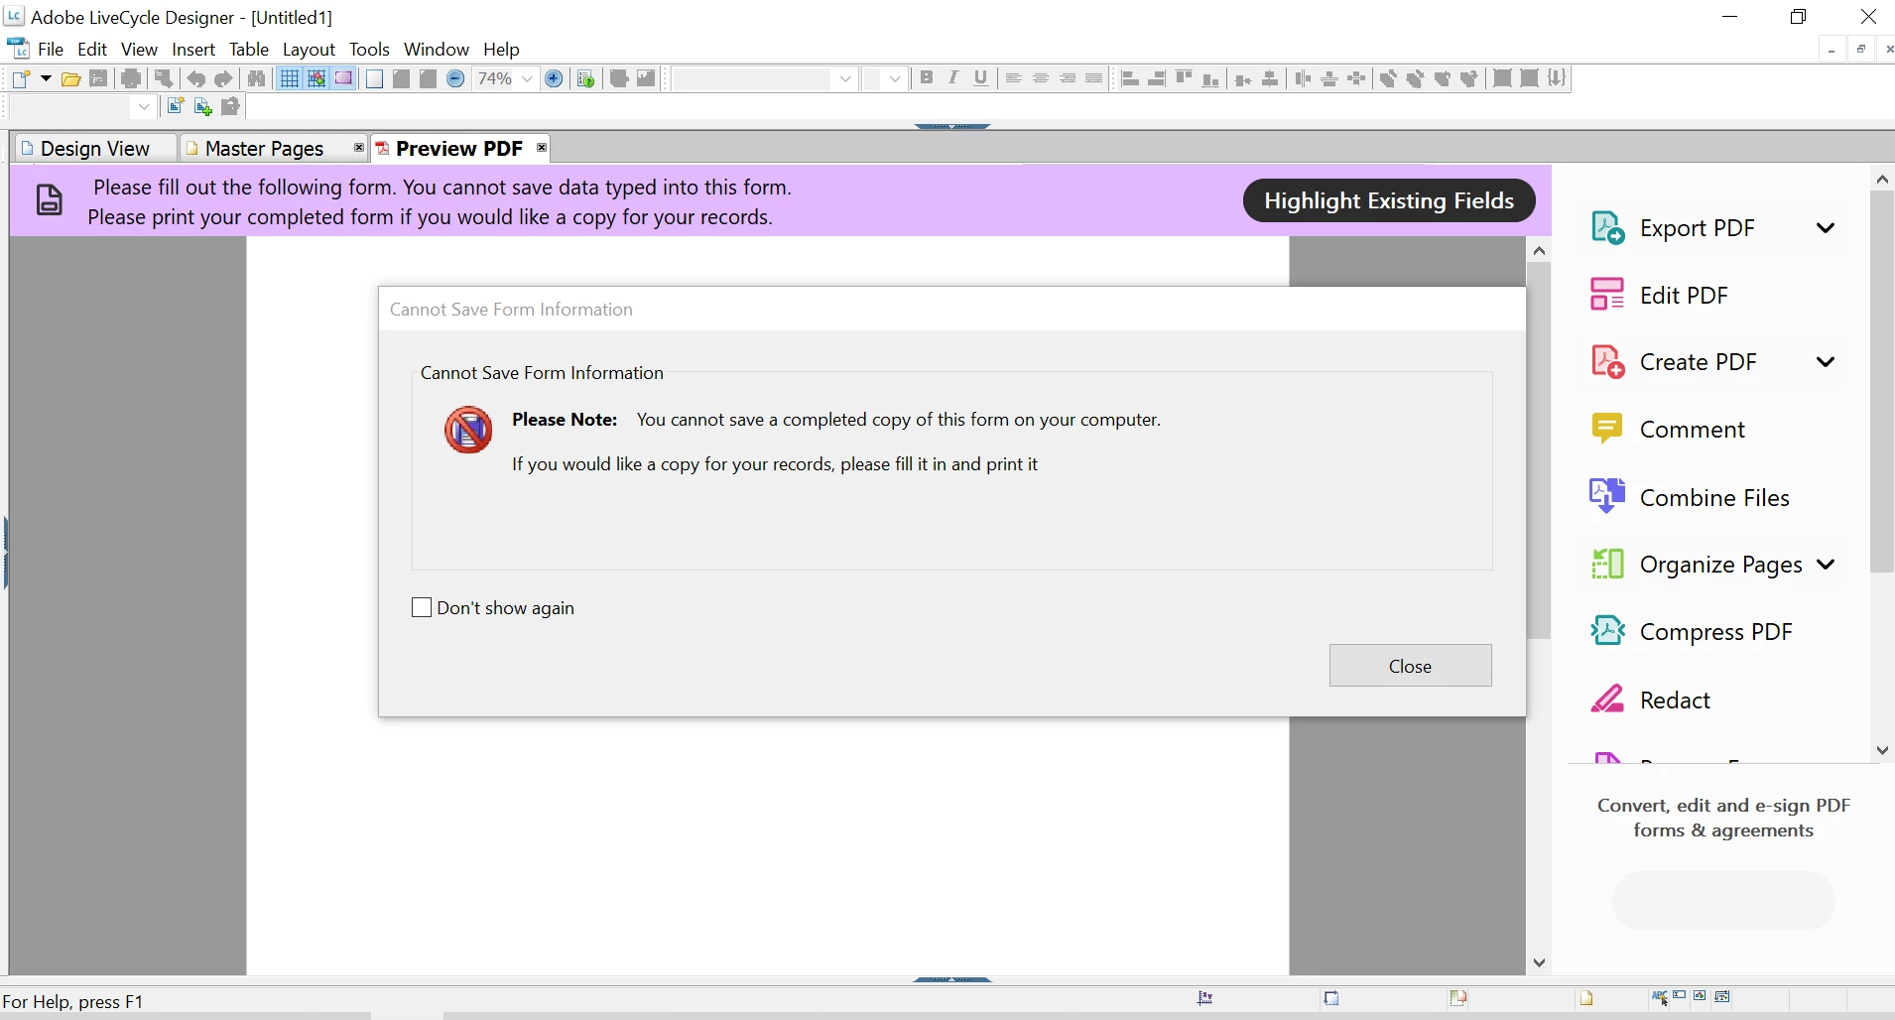1895x1020 pixels.
Task: Toggle Italic formatting
Action: click(953, 78)
